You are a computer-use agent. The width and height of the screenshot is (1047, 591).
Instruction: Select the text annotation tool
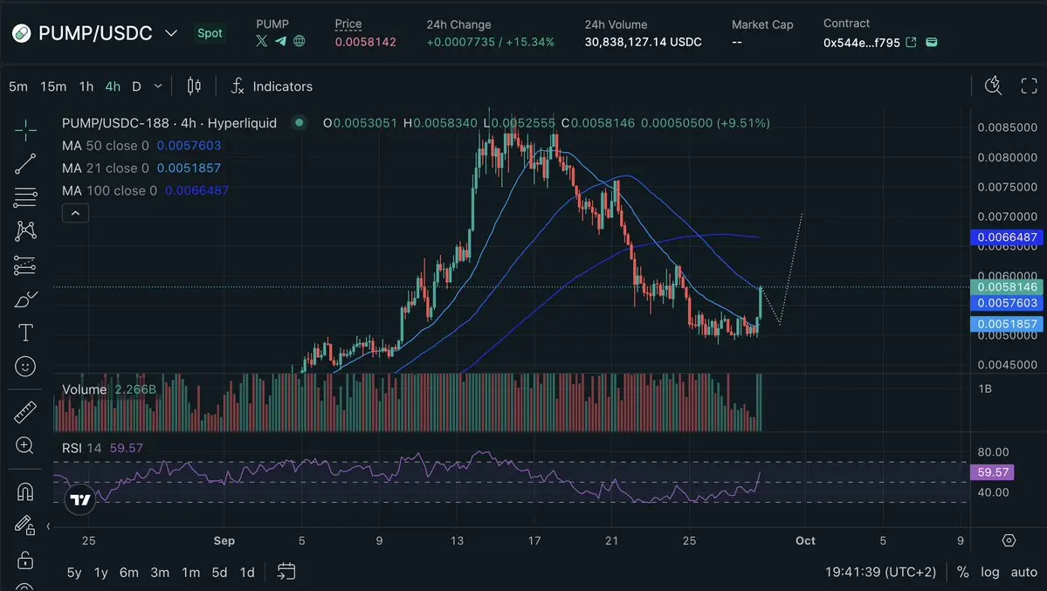pos(25,333)
